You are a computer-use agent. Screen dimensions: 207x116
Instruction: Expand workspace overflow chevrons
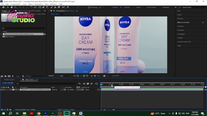click(x=176, y=7)
